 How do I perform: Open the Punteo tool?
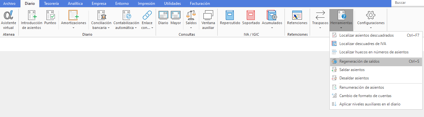pos(50,15)
